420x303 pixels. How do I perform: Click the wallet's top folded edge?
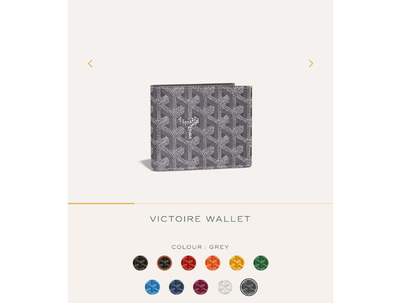(193, 85)
